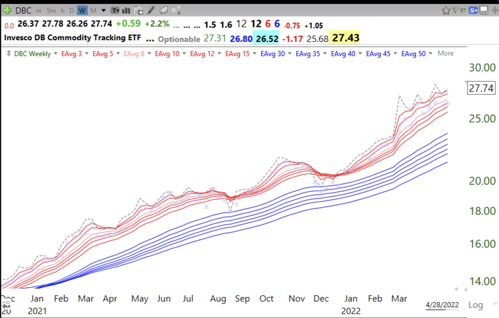The height and width of the screenshot is (318, 499).
Task: Expand the EAvg 8 dropdown arrow
Action: pyautogui.click(x=149, y=53)
